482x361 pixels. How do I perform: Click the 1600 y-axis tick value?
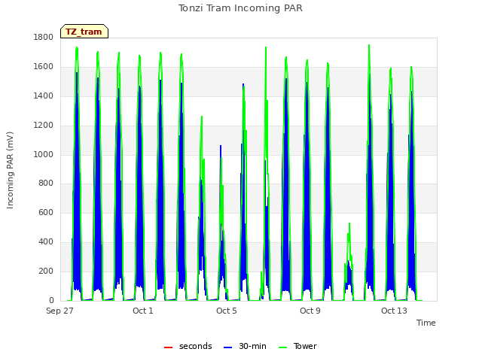click(x=44, y=67)
